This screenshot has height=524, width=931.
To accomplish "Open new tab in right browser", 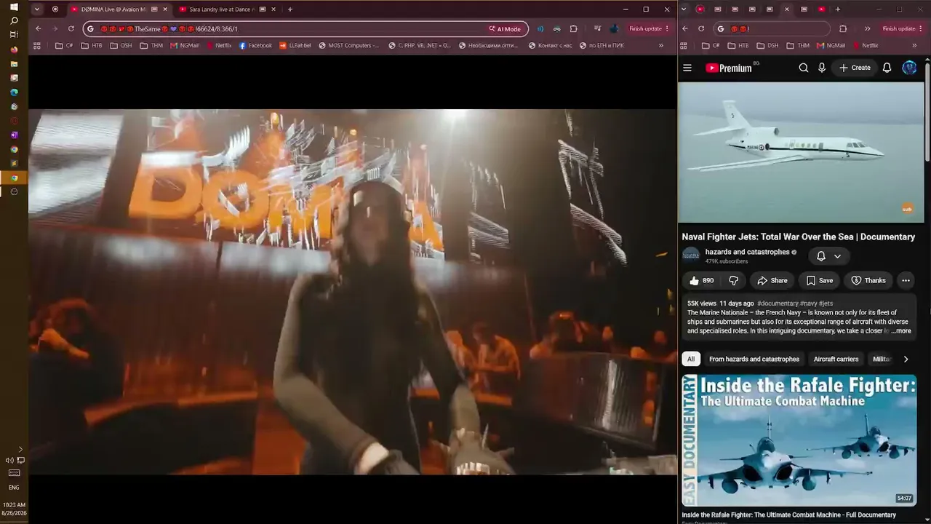I will pyautogui.click(x=838, y=9).
